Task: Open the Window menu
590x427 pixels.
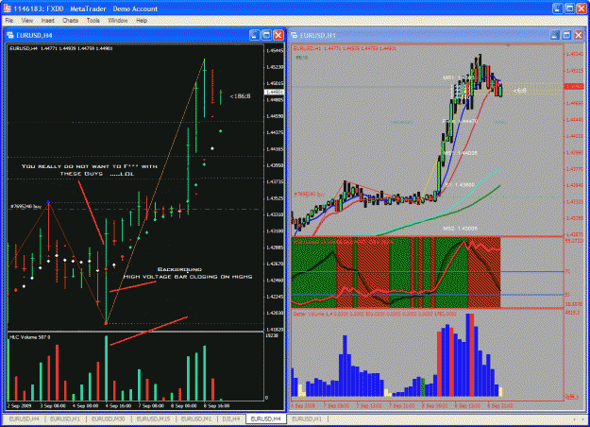Action: tap(118, 21)
